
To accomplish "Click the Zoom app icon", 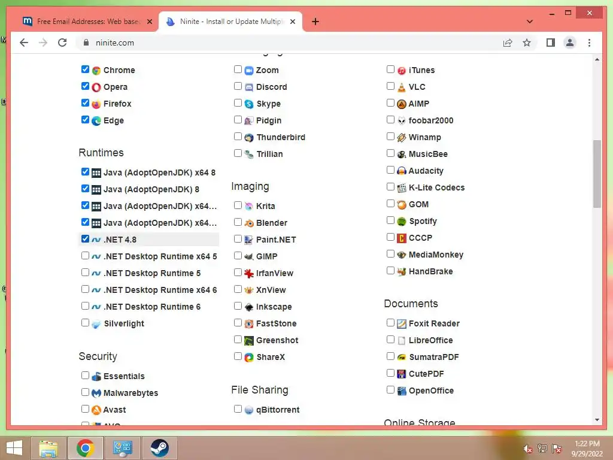I will pos(249,71).
